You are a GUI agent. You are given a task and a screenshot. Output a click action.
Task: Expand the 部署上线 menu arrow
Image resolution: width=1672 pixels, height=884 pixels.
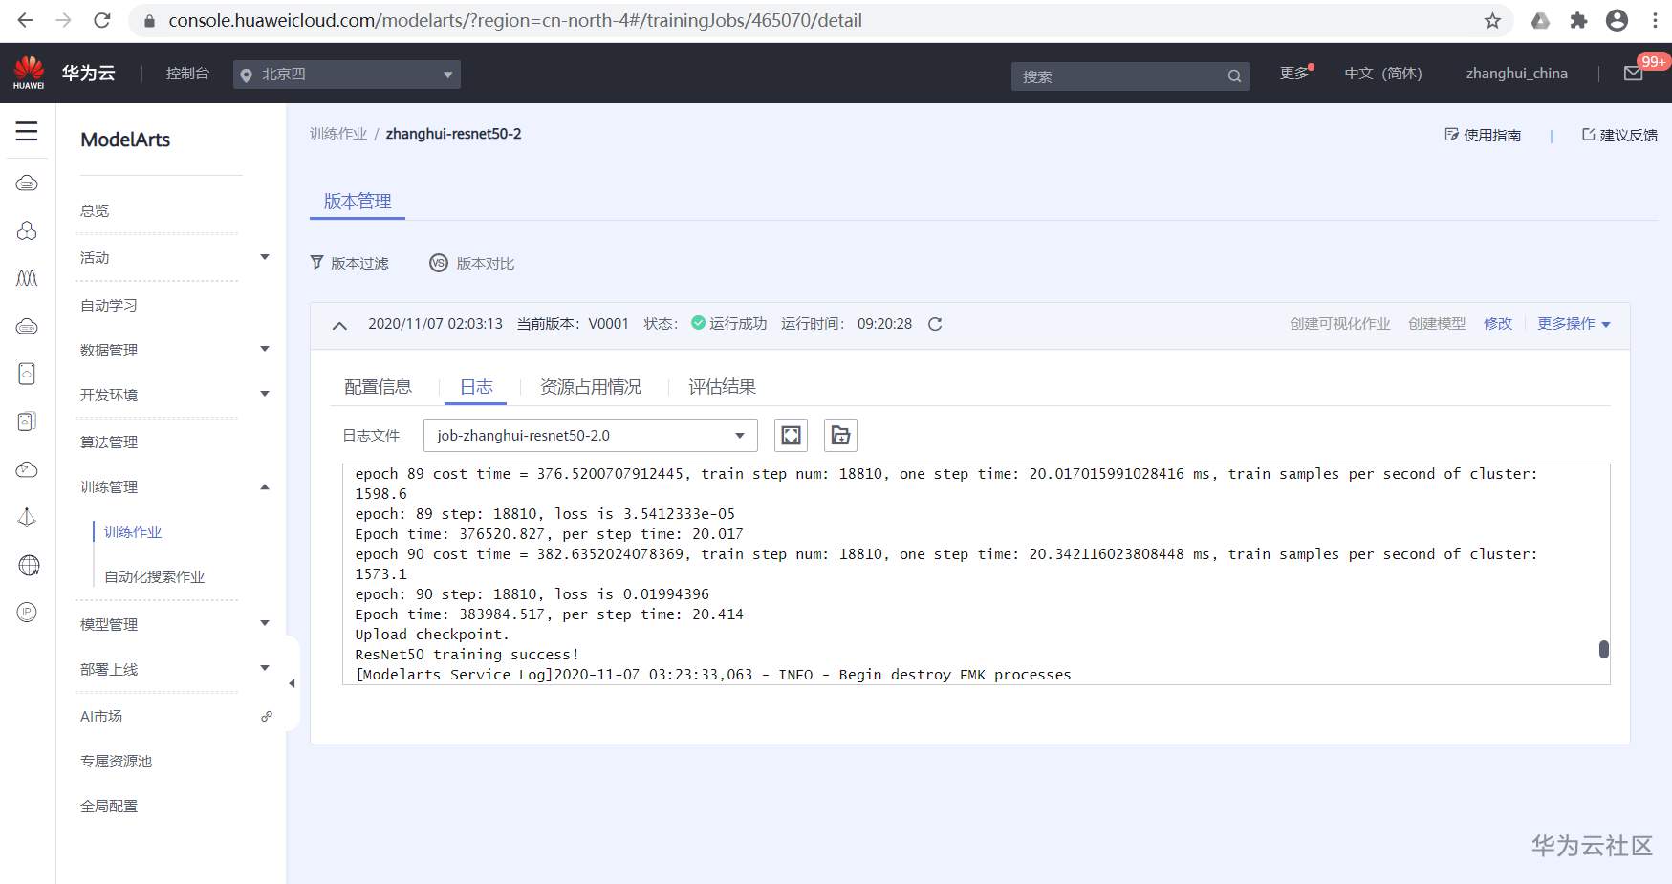point(265,668)
